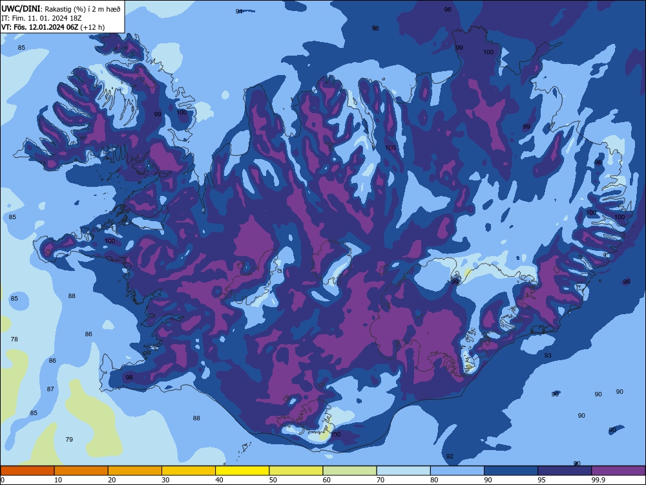Click the dark orange 0–10 legend swatch

point(27,471)
